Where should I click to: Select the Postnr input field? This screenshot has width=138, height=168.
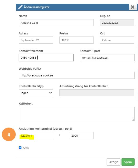(x=76, y=40)
